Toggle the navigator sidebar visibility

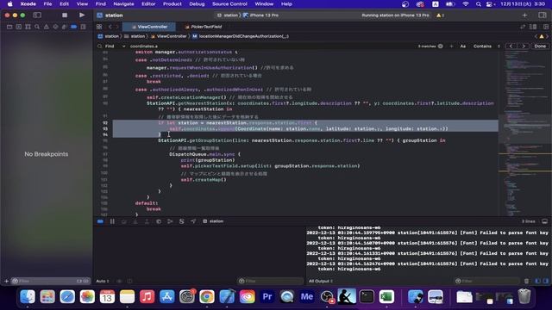point(37,15)
